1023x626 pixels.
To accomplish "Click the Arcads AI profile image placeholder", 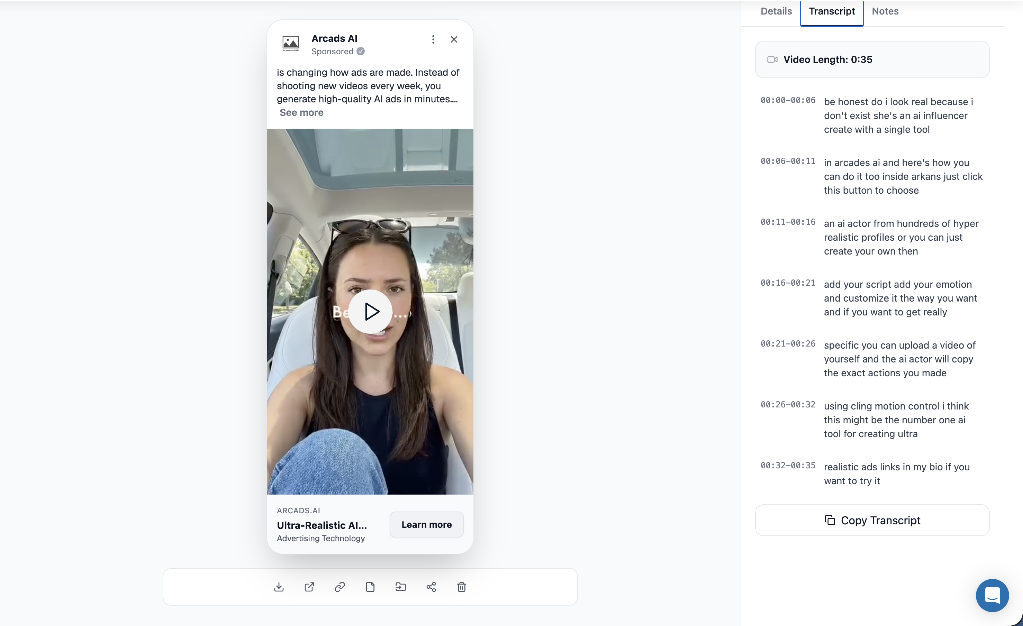I will coord(291,43).
